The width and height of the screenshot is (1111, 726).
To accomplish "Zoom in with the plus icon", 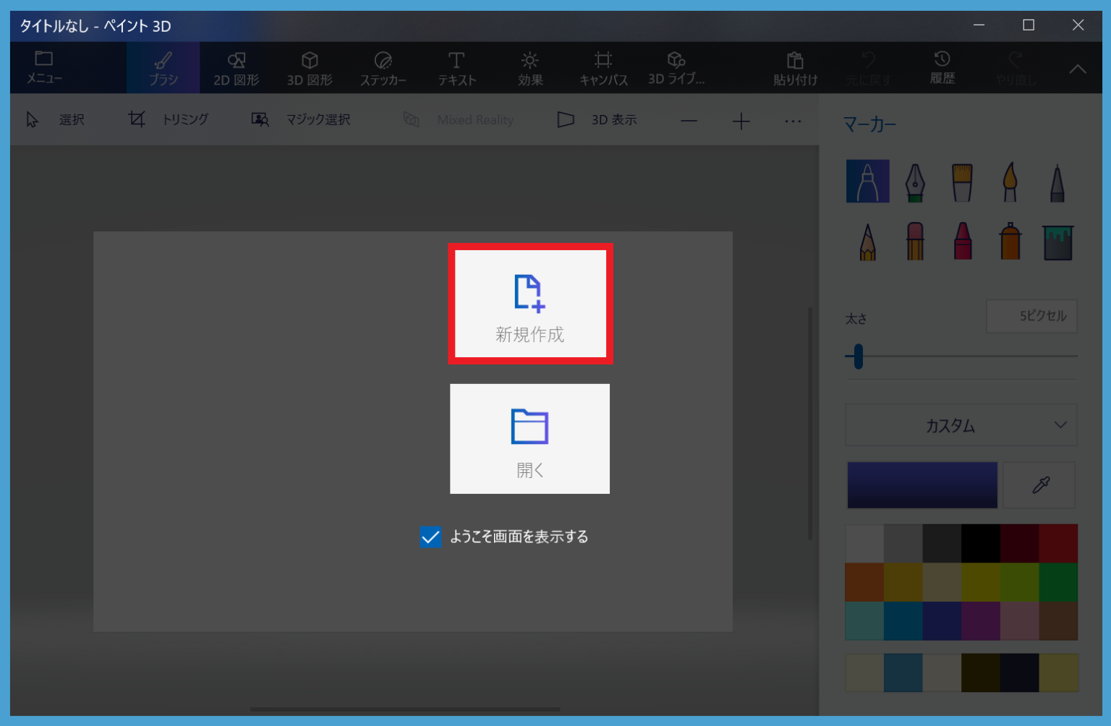I will 741,121.
